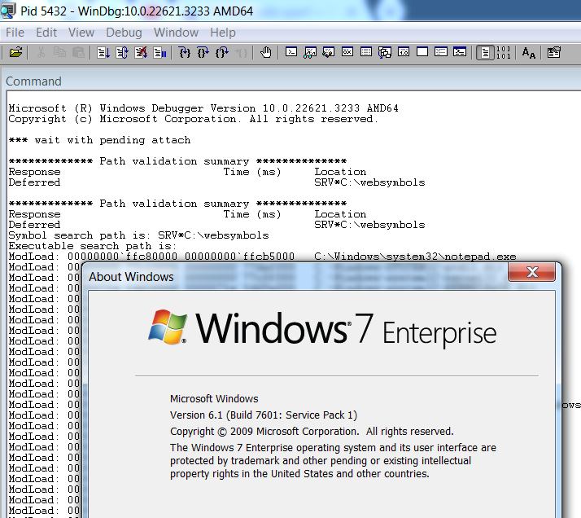Open the Locals window icon
The image size is (581, 518).
(x=328, y=52)
